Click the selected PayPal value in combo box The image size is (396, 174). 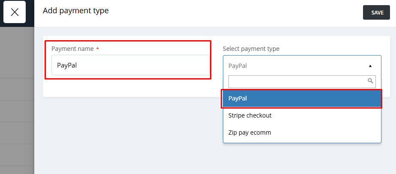(238, 66)
